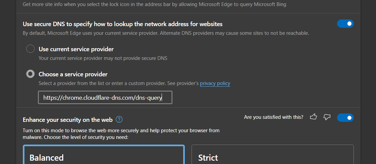
Task: Disable the secure DNS toggle
Action: point(345,24)
